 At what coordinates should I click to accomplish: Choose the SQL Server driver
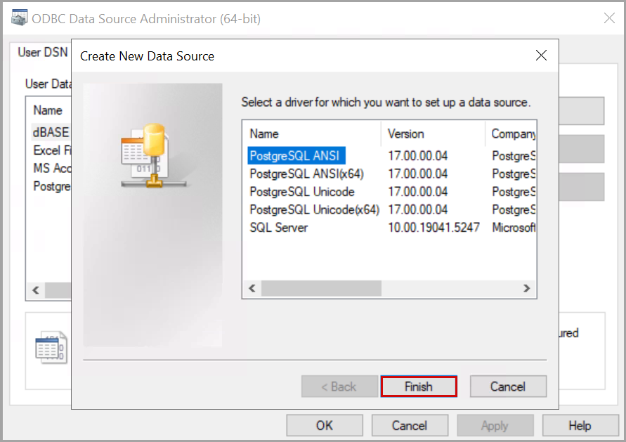279,228
